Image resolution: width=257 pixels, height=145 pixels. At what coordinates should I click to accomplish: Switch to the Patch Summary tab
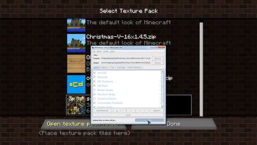click(x=135, y=68)
